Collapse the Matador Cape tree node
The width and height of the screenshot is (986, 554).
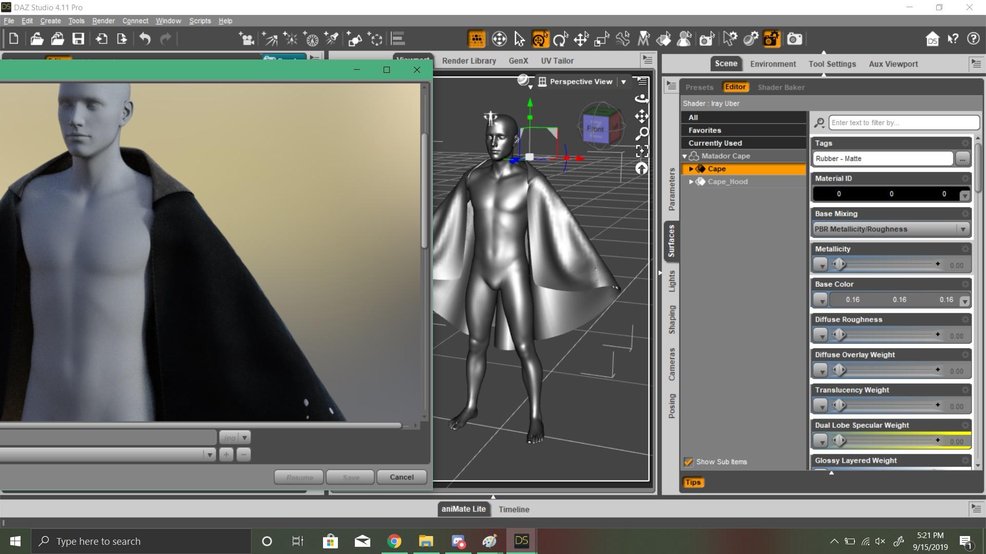click(x=685, y=156)
